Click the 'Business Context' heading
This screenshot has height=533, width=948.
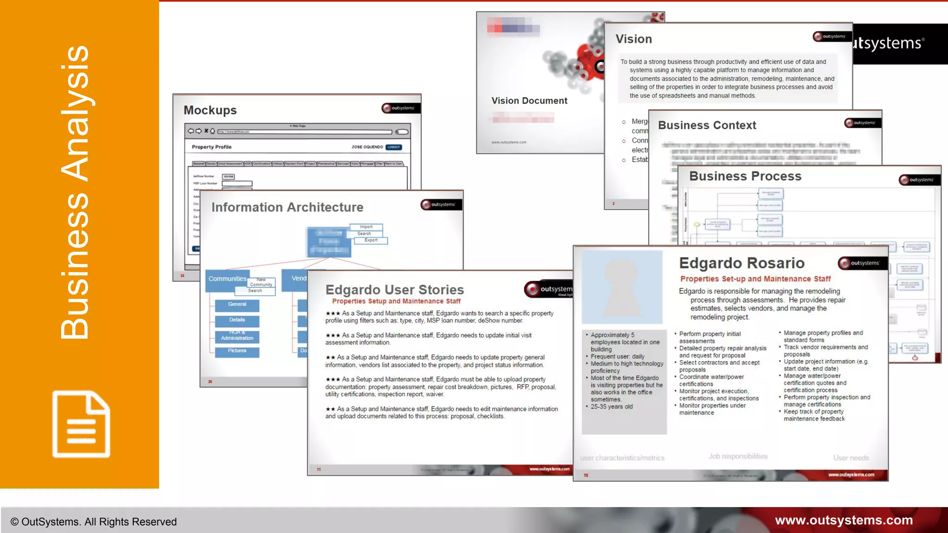[x=707, y=125]
